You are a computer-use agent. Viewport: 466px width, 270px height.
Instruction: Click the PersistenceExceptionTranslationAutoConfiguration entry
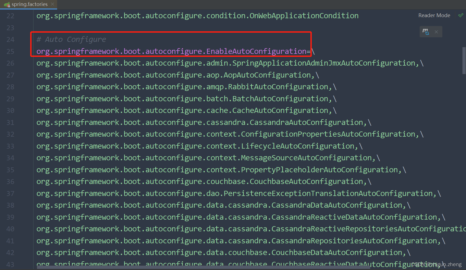[239, 194]
